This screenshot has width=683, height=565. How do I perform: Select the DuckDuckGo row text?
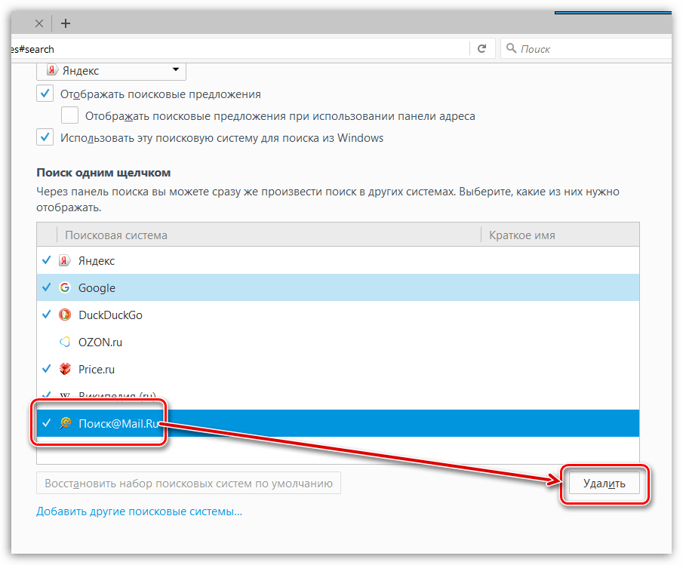pyautogui.click(x=110, y=315)
